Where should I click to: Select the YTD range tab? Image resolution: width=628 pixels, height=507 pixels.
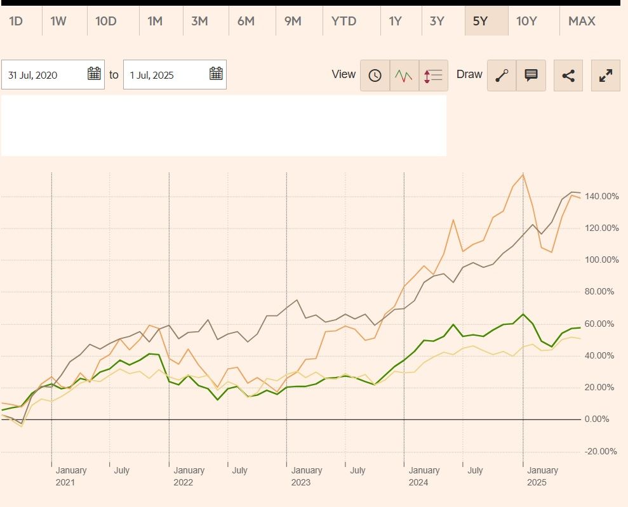click(x=344, y=21)
